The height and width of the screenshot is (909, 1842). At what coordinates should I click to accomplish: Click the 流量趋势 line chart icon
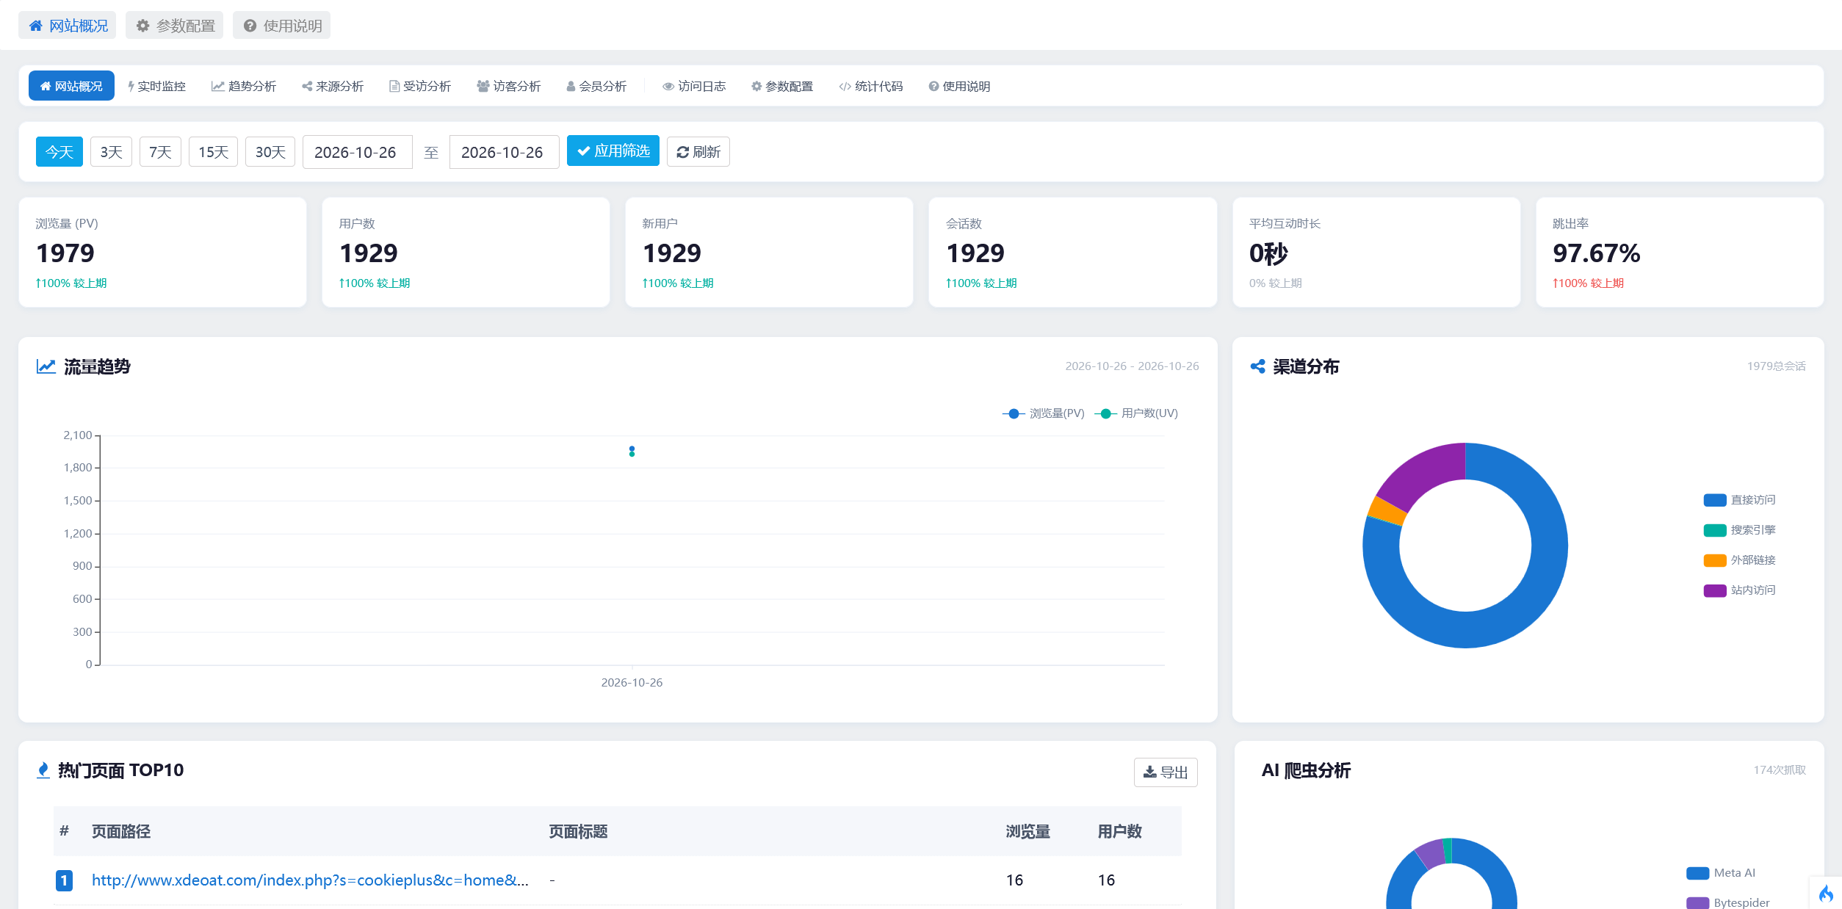pos(46,366)
